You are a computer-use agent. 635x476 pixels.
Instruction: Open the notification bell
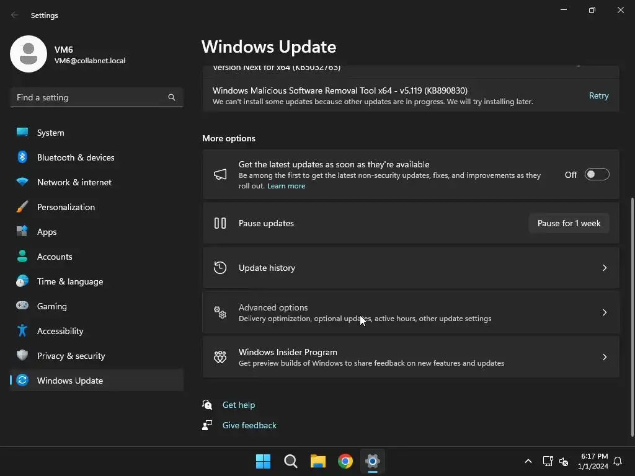point(618,461)
